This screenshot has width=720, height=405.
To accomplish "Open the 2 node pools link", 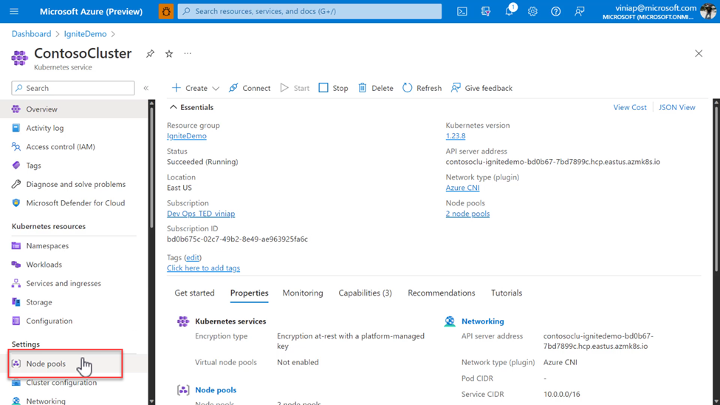I will click(x=467, y=214).
